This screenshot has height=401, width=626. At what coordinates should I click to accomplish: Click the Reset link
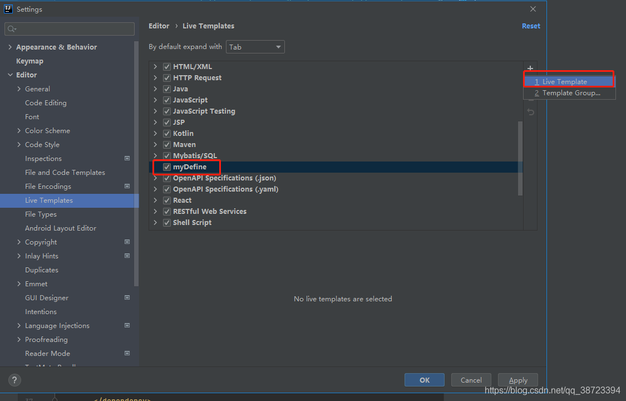click(531, 26)
